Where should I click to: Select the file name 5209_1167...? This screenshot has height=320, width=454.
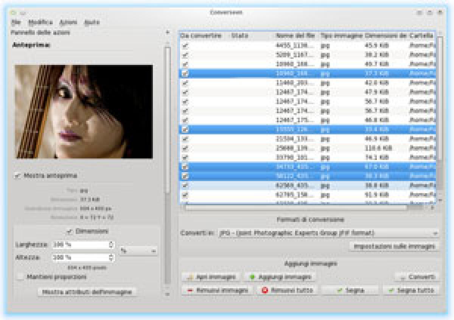coord(295,55)
